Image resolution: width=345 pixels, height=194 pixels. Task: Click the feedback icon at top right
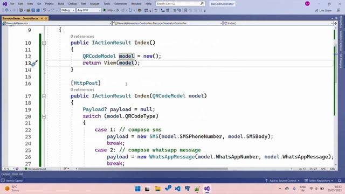(339, 10)
